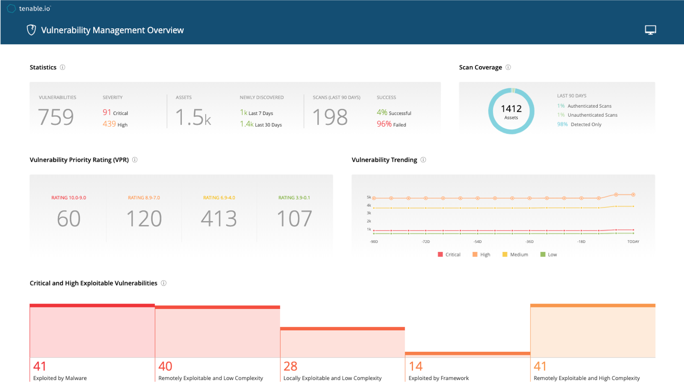Click Critical and High Exploitable Vulnerabilities info icon
This screenshot has width=684, height=385.
[163, 283]
